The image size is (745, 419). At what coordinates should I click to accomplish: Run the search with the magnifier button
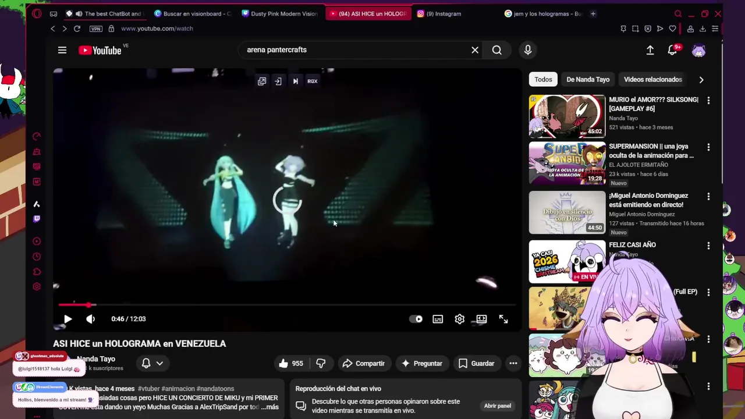click(497, 50)
